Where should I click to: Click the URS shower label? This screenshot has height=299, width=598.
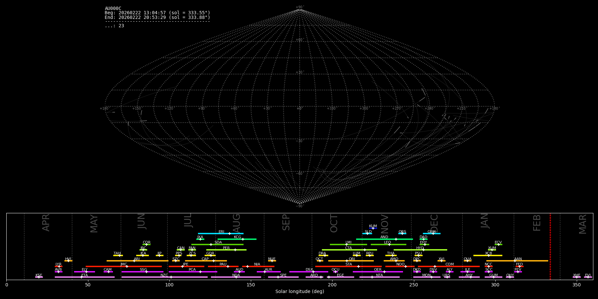point(446,275)
